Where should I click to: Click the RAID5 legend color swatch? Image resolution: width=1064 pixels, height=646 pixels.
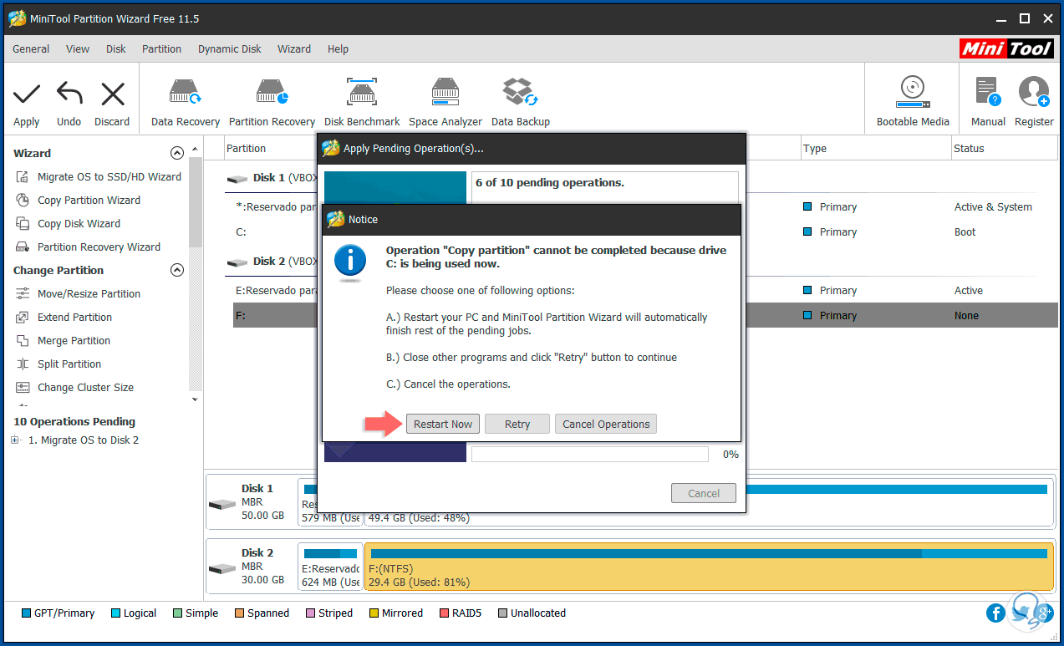pos(444,613)
